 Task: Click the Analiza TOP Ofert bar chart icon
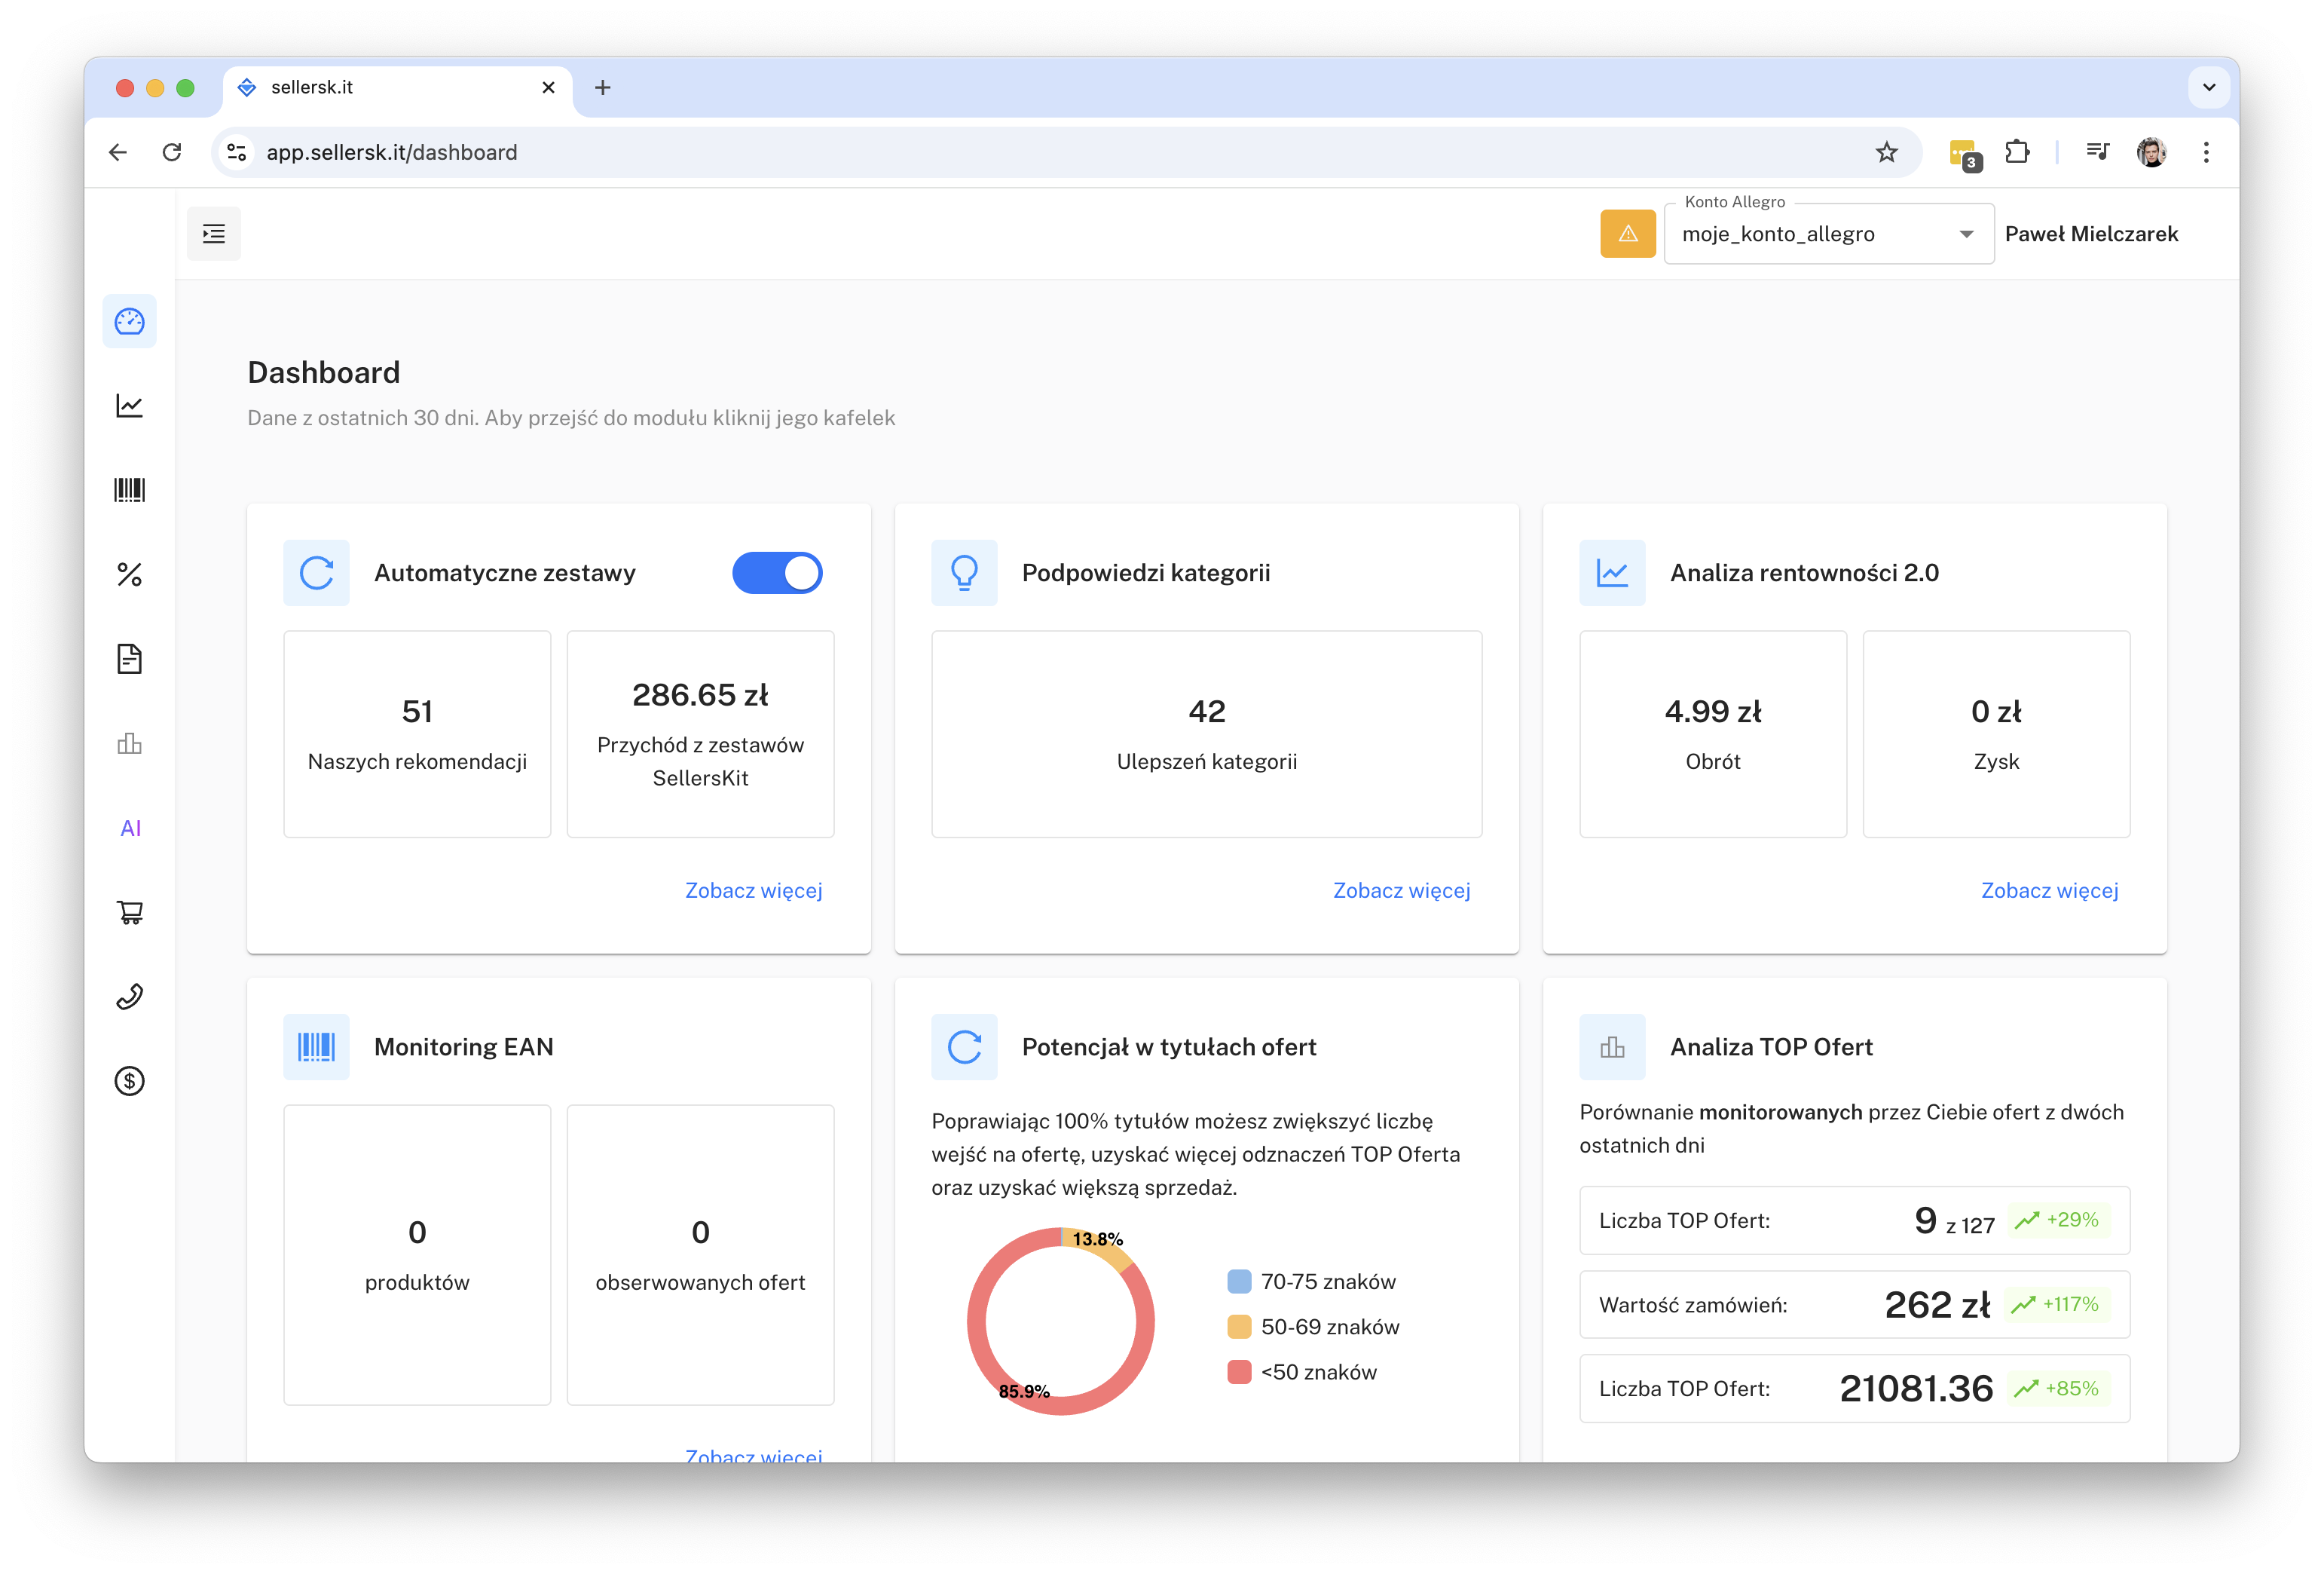pos(1612,1046)
